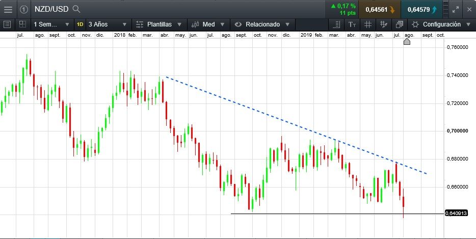Click the 0,660000 axis price label

pyautogui.click(x=458, y=187)
